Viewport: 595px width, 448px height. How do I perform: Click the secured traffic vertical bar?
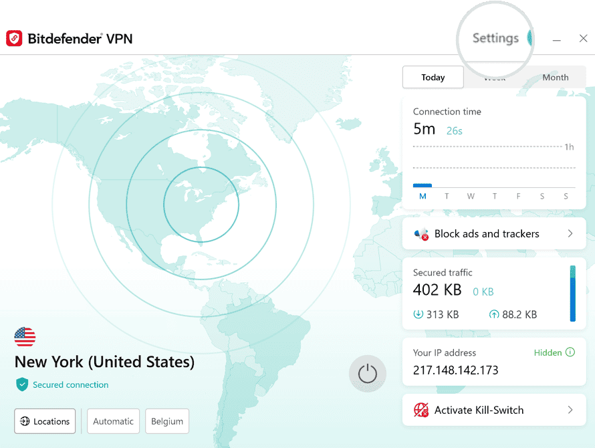tap(573, 294)
